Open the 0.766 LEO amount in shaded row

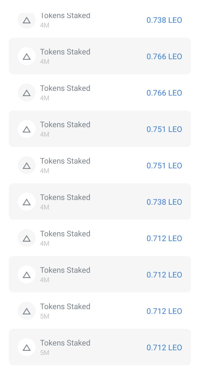coord(164,57)
